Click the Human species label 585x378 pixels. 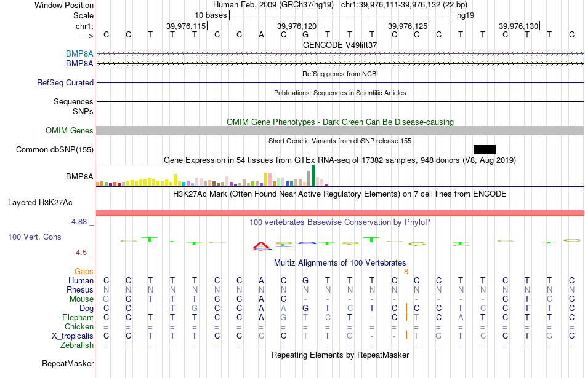coord(81,280)
